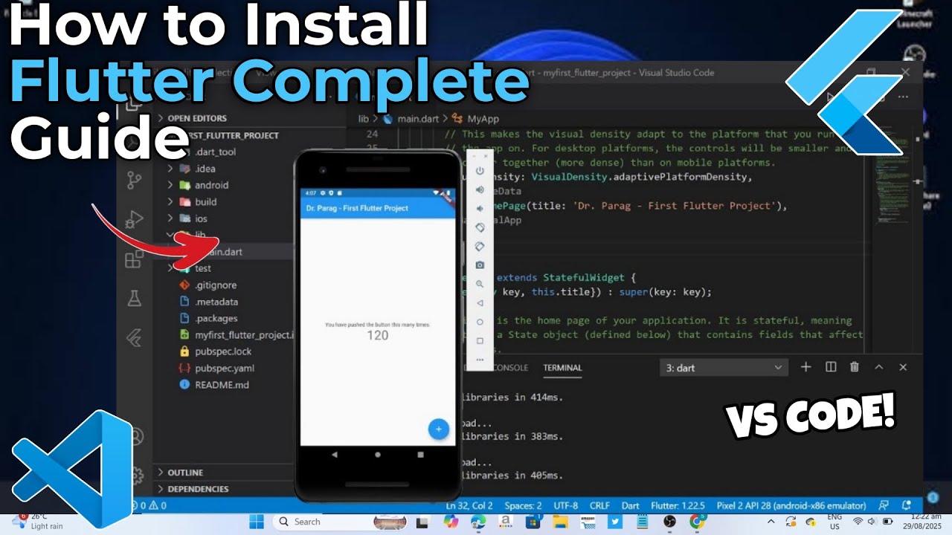The width and height of the screenshot is (952, 535).
Task: Split the terminal panel
Action: pos(831,367)
